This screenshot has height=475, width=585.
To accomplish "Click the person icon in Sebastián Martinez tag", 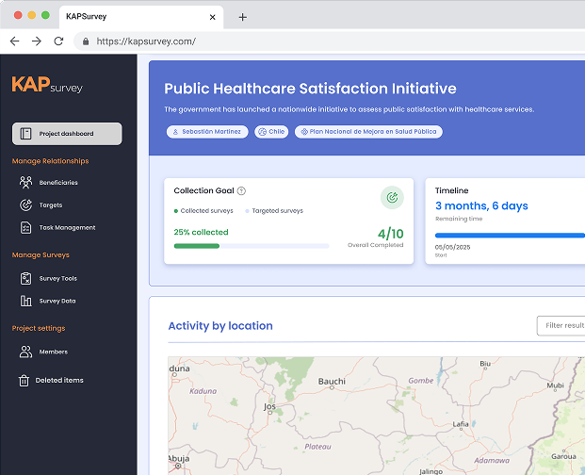I will tap(175, 132).
